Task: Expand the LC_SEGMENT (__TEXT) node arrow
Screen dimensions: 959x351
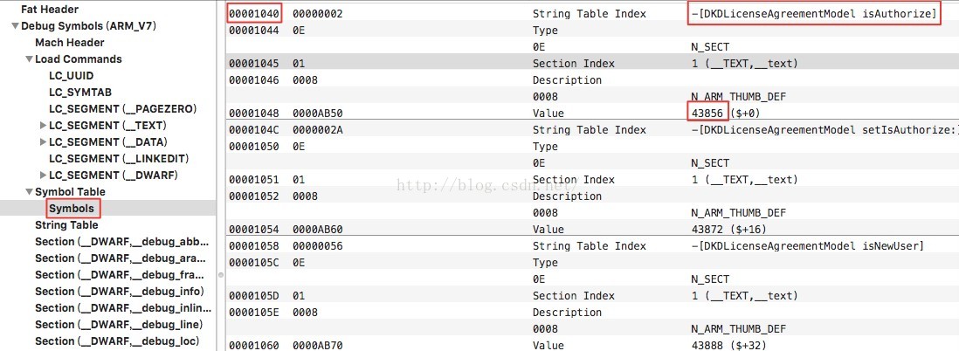Action: [x=43, y=126]
